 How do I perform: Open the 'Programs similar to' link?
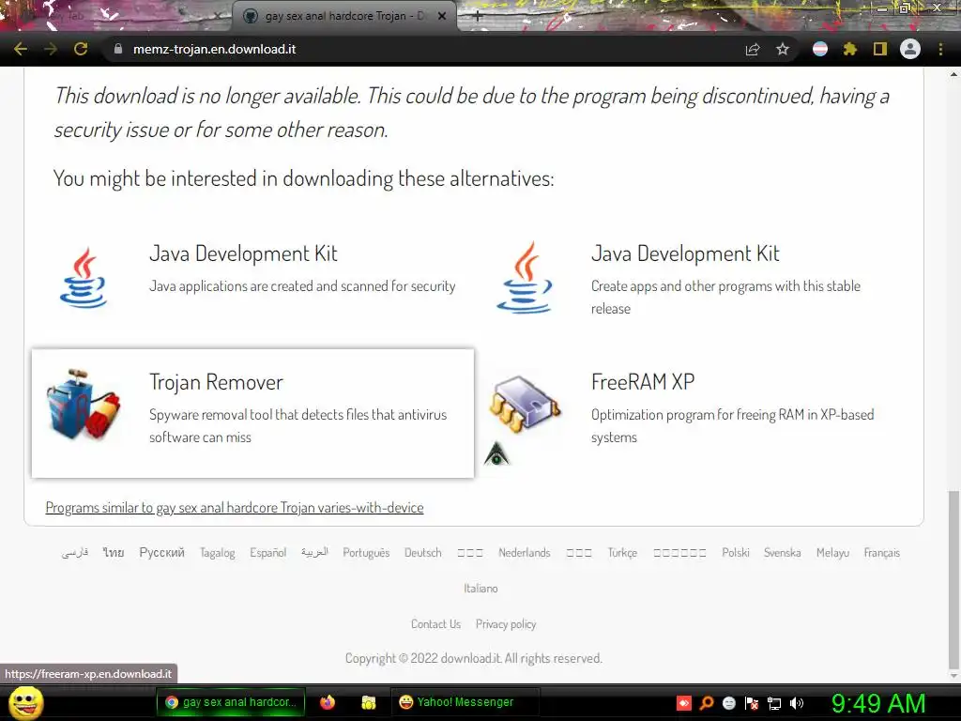pos(234,508)
